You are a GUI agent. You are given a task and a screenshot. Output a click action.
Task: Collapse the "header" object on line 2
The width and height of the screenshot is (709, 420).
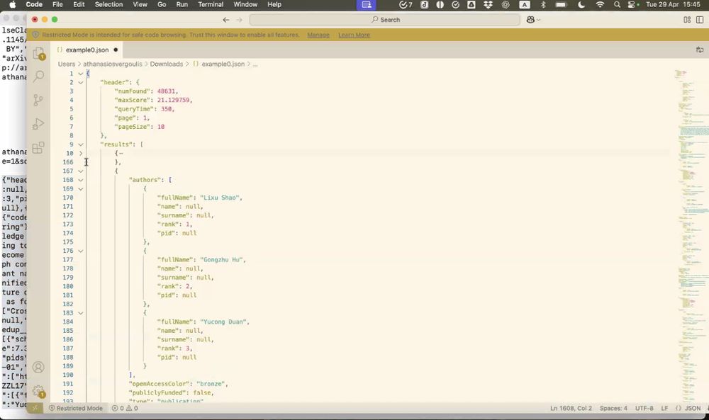[x=81, y=82]
